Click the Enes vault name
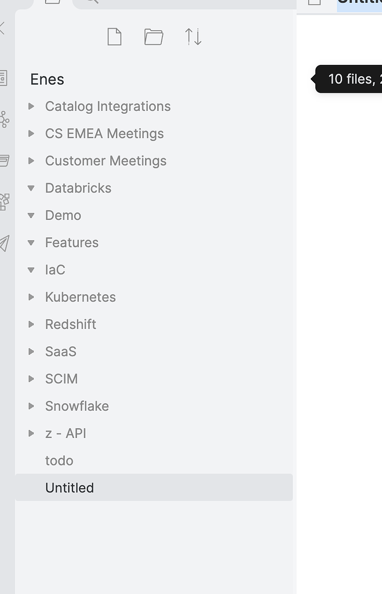The width and height of the screenshot is (382, 594). coord(47,79)
